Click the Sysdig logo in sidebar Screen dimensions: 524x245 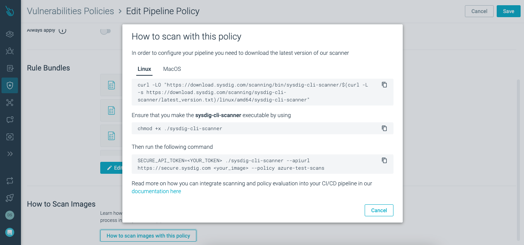10,11
